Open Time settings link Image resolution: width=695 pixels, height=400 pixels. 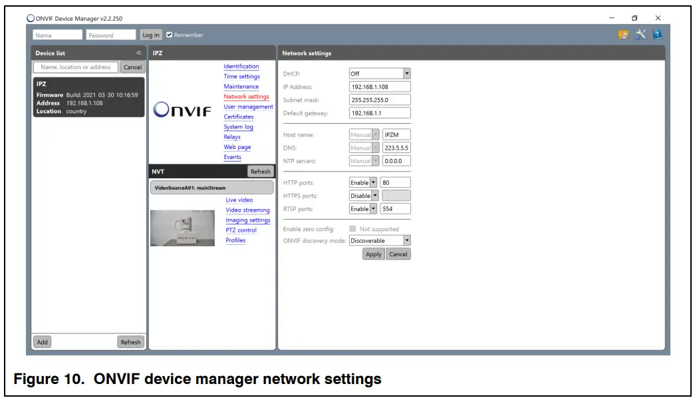tap(241, 77)
